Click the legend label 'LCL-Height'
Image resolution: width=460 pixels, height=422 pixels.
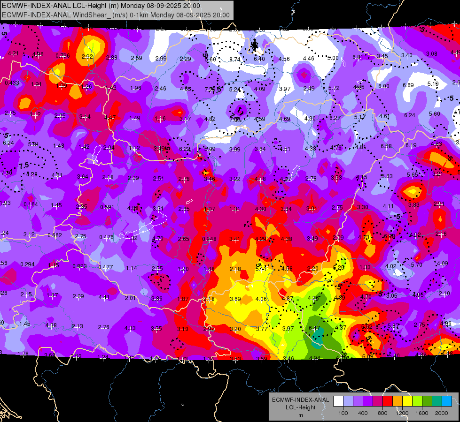300,407
